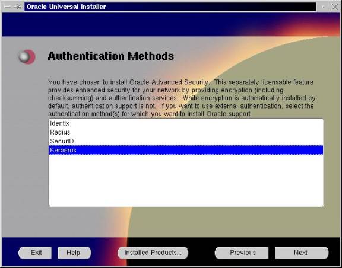
Task: Click the Oracle Advanced Security description text
Action: [x=182, y=98]
